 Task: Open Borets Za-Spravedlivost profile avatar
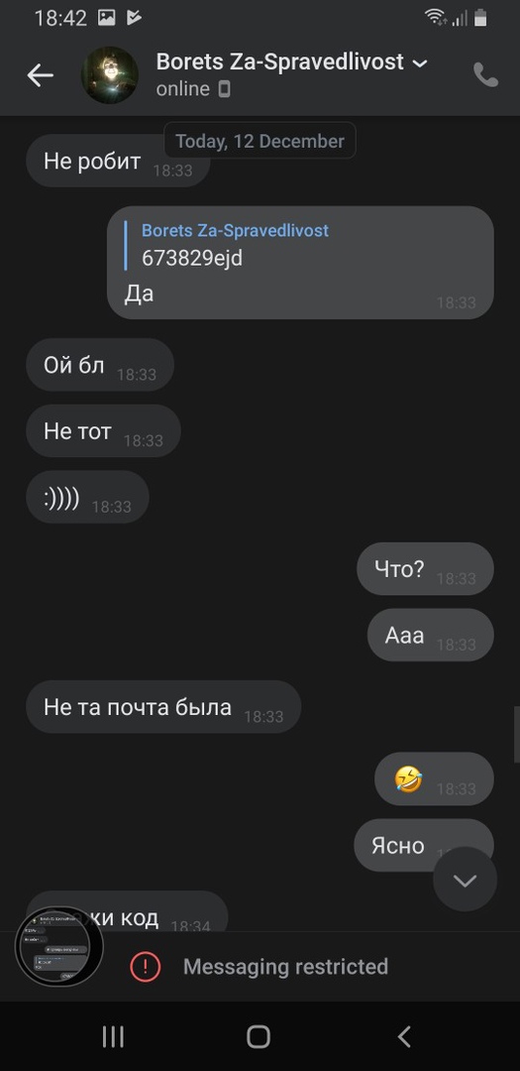(x=110, y=75)
